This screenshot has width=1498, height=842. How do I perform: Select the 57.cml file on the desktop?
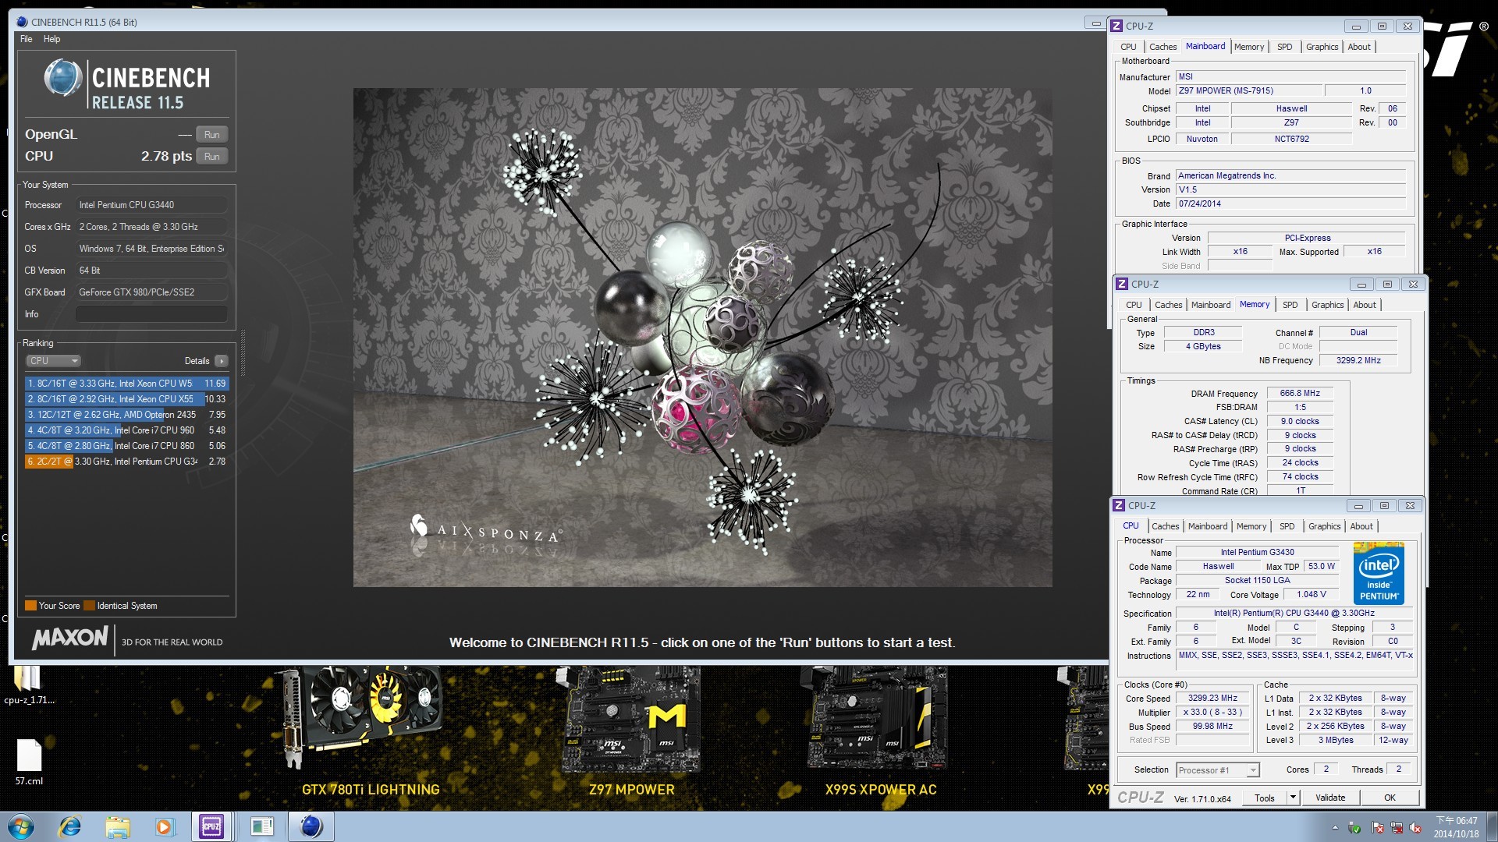tap(29, 762)
